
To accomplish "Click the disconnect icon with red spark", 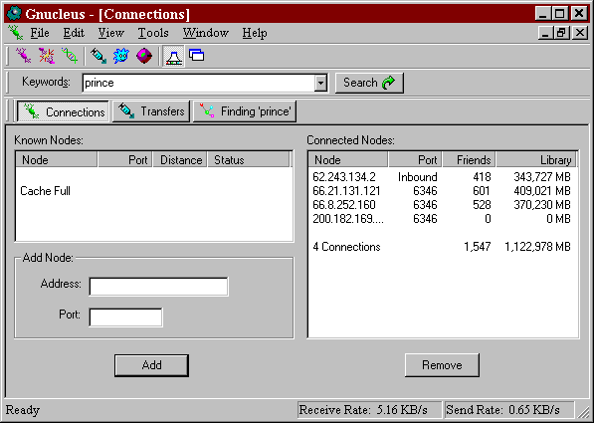I will click(47, 56).
